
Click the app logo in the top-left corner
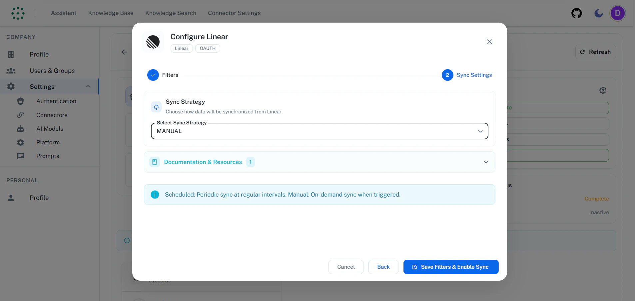click(x=18, y=13)
